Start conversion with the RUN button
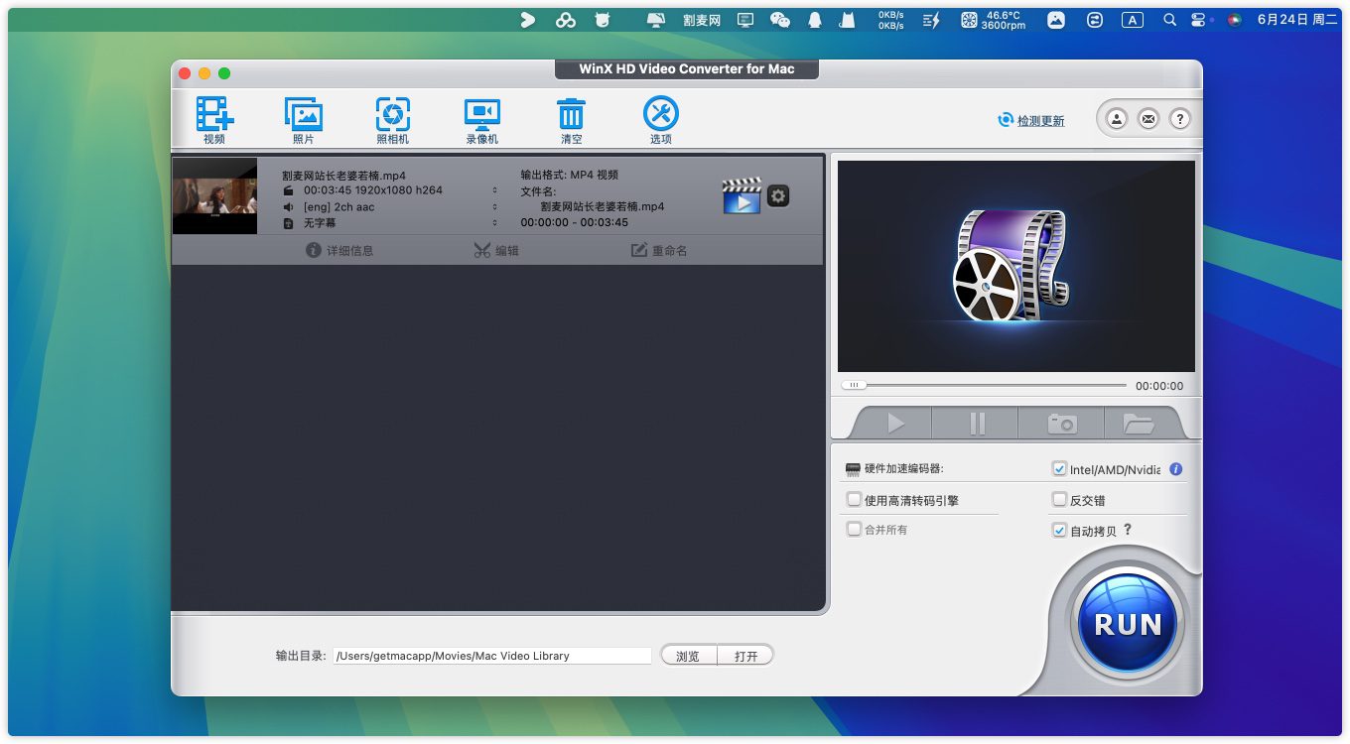Image resolution: width=1350 pixels, height=744 pixels. 1128,624
